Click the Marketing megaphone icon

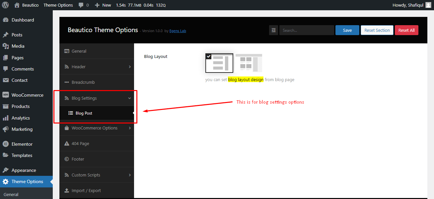click(x=6, y=129)
